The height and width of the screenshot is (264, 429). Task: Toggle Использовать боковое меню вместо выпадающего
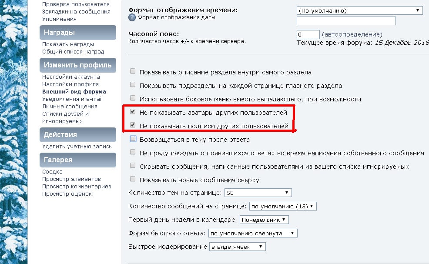pos(133,98)
